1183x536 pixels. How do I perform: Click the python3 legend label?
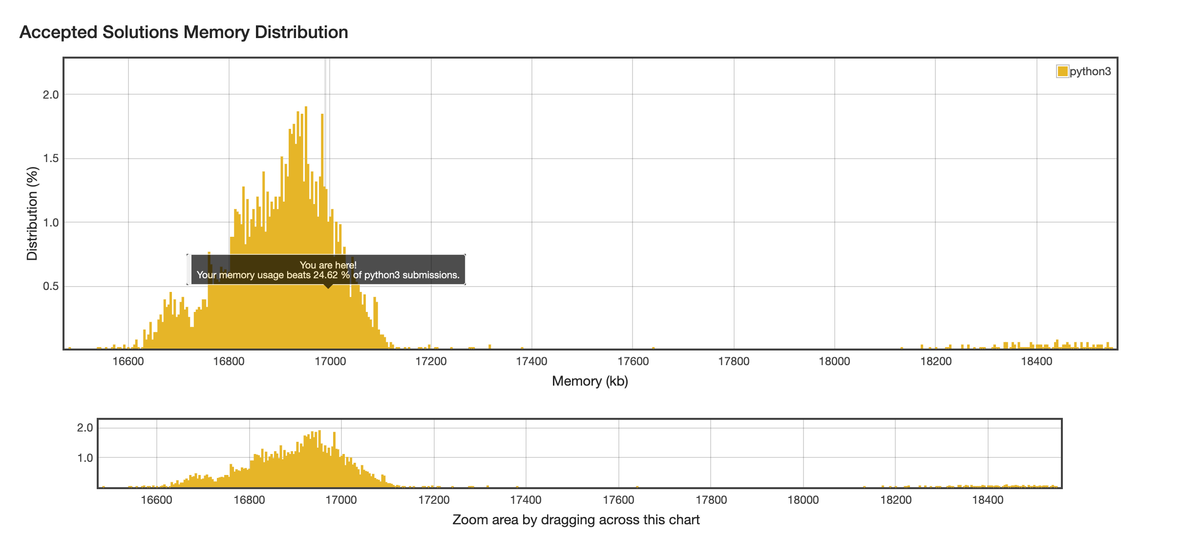click(1090, 71)
